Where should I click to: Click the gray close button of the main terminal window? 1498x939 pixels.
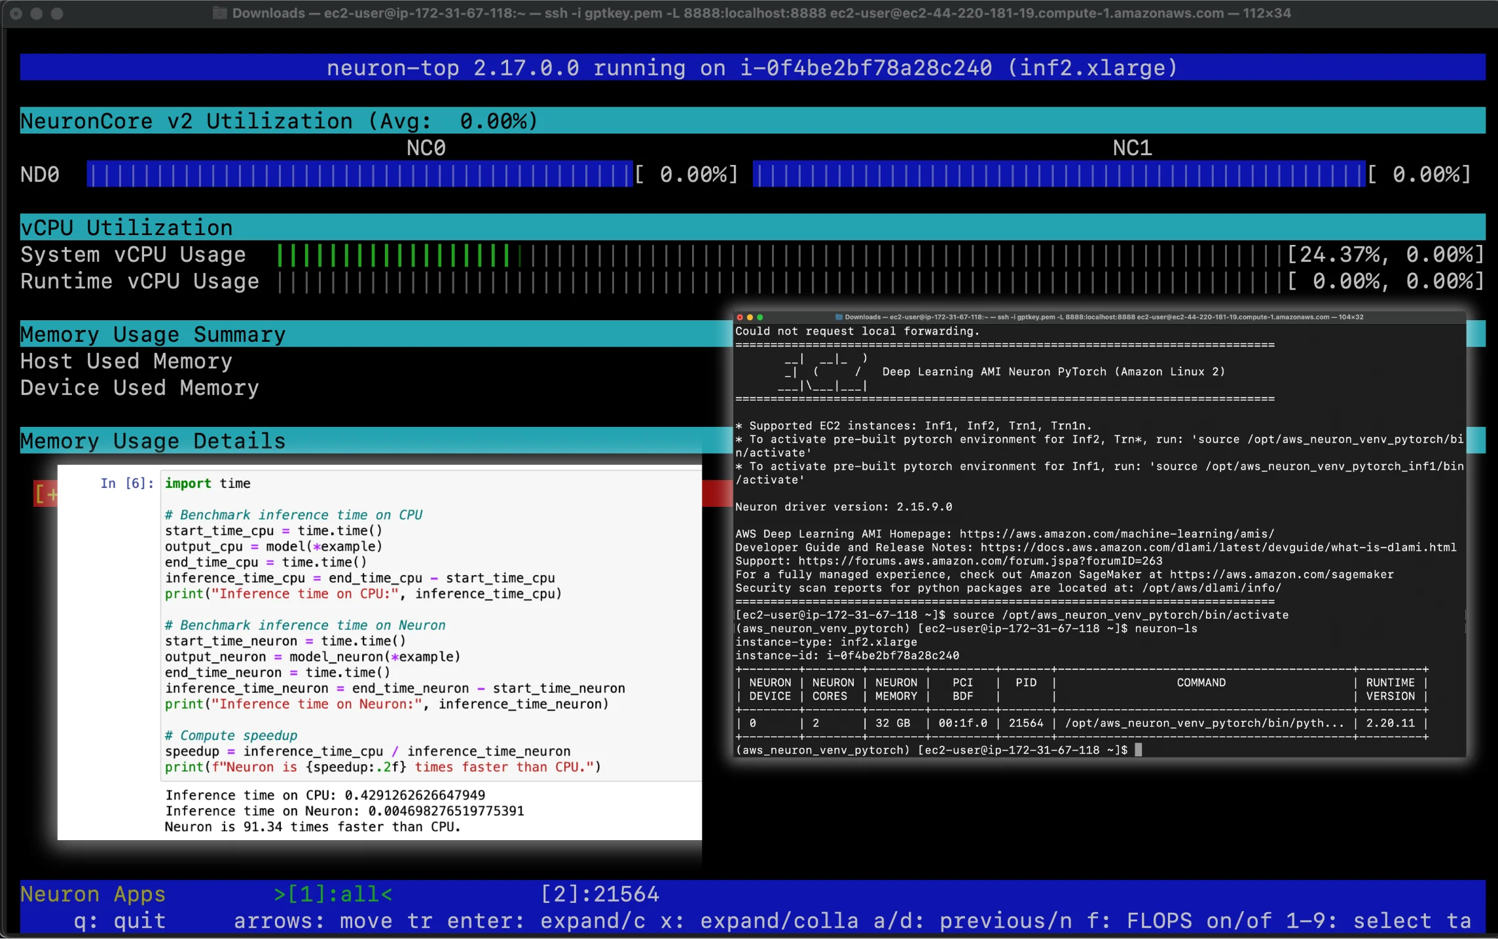16,13
